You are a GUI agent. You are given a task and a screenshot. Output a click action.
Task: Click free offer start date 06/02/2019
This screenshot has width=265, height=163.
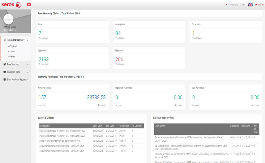tap(235, 137)
